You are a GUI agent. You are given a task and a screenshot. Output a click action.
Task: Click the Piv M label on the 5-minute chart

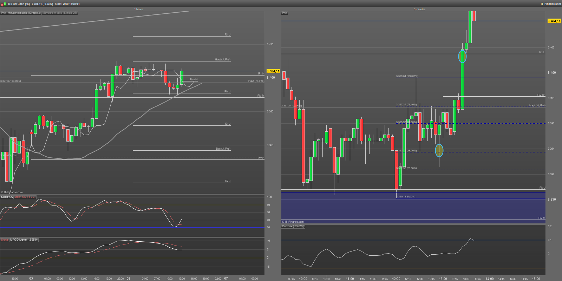tap(542, 218)
